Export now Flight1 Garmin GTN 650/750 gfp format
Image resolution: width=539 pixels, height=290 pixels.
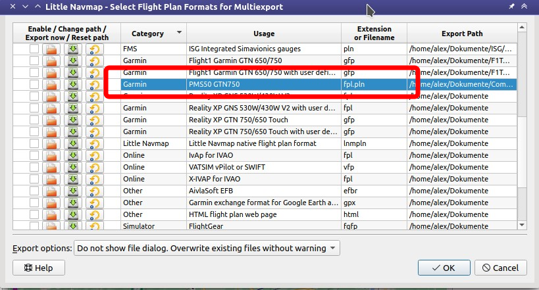[x=73, y=60]
